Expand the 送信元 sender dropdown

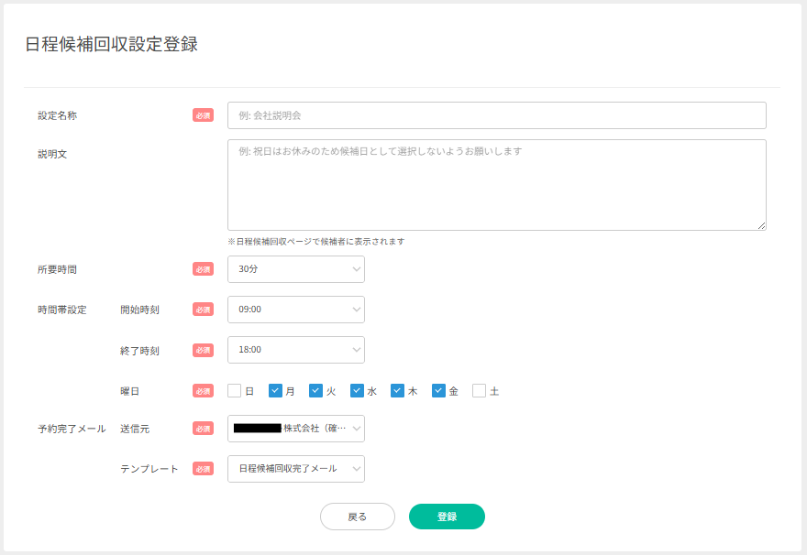[295, 429]
